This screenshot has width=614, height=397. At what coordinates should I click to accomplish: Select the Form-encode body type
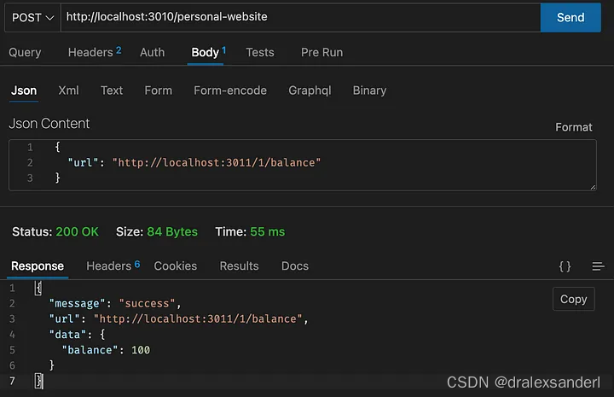pyautogui.click(x=230, y=90)
